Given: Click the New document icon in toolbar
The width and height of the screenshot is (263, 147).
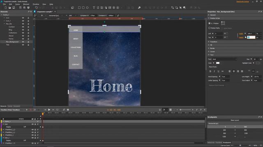Looking at the screenshot, I should coord(6,8).
